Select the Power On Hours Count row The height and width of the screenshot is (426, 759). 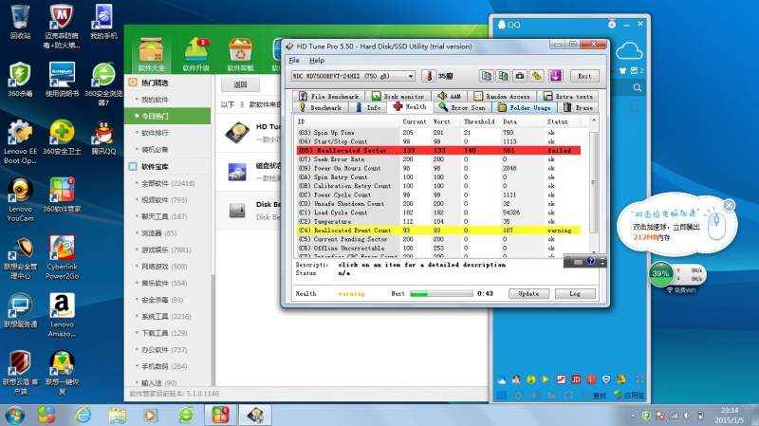pos(438,168)
